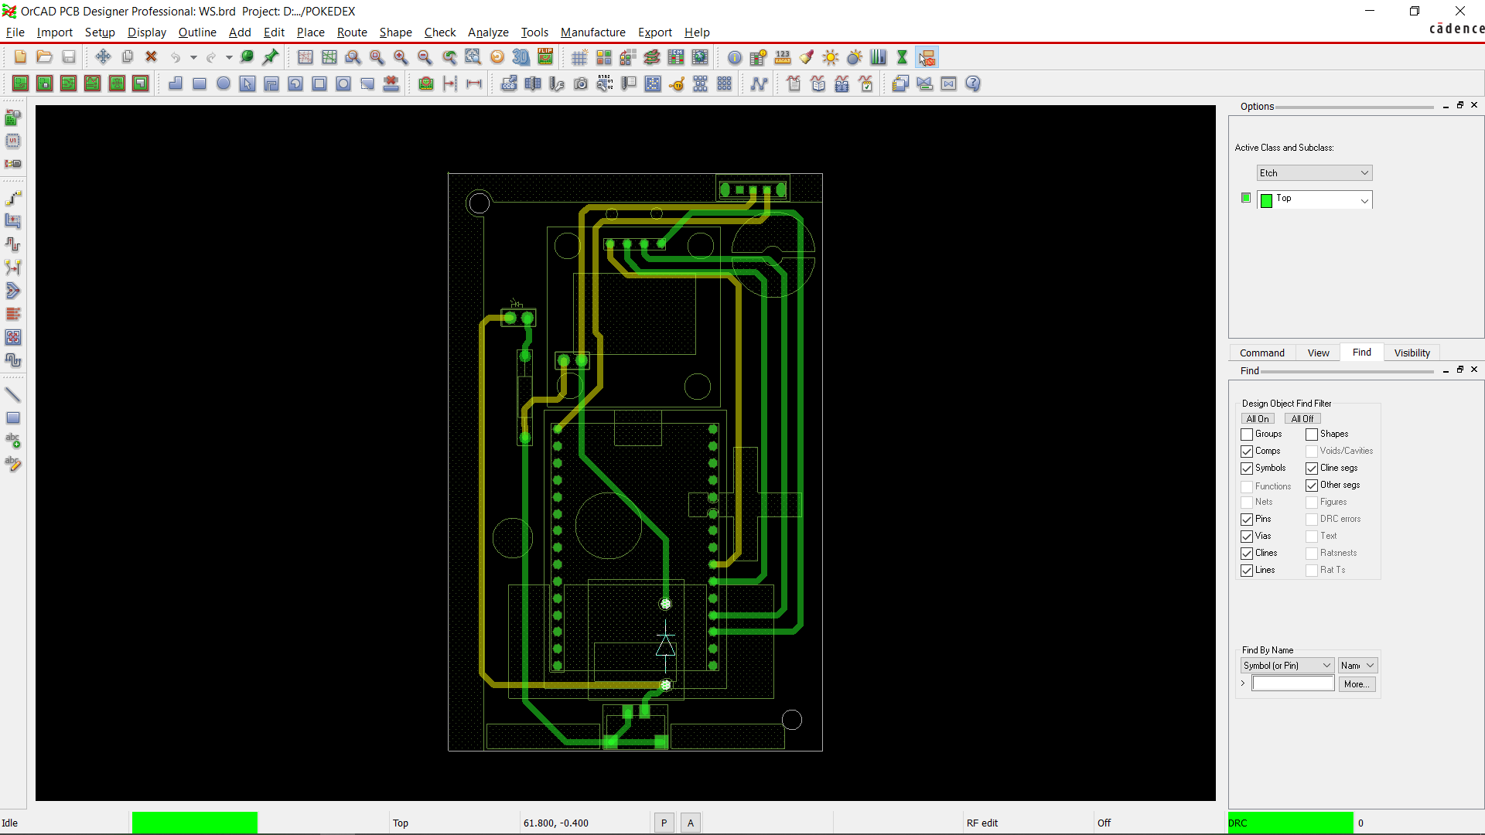The image size is (1485, 835).
Task: Switch to the View tab
Action: [x=1318, y=353]
